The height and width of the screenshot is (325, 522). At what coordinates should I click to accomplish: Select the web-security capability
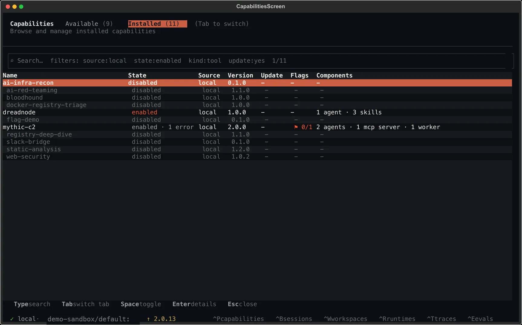click(x=257, y=157)
